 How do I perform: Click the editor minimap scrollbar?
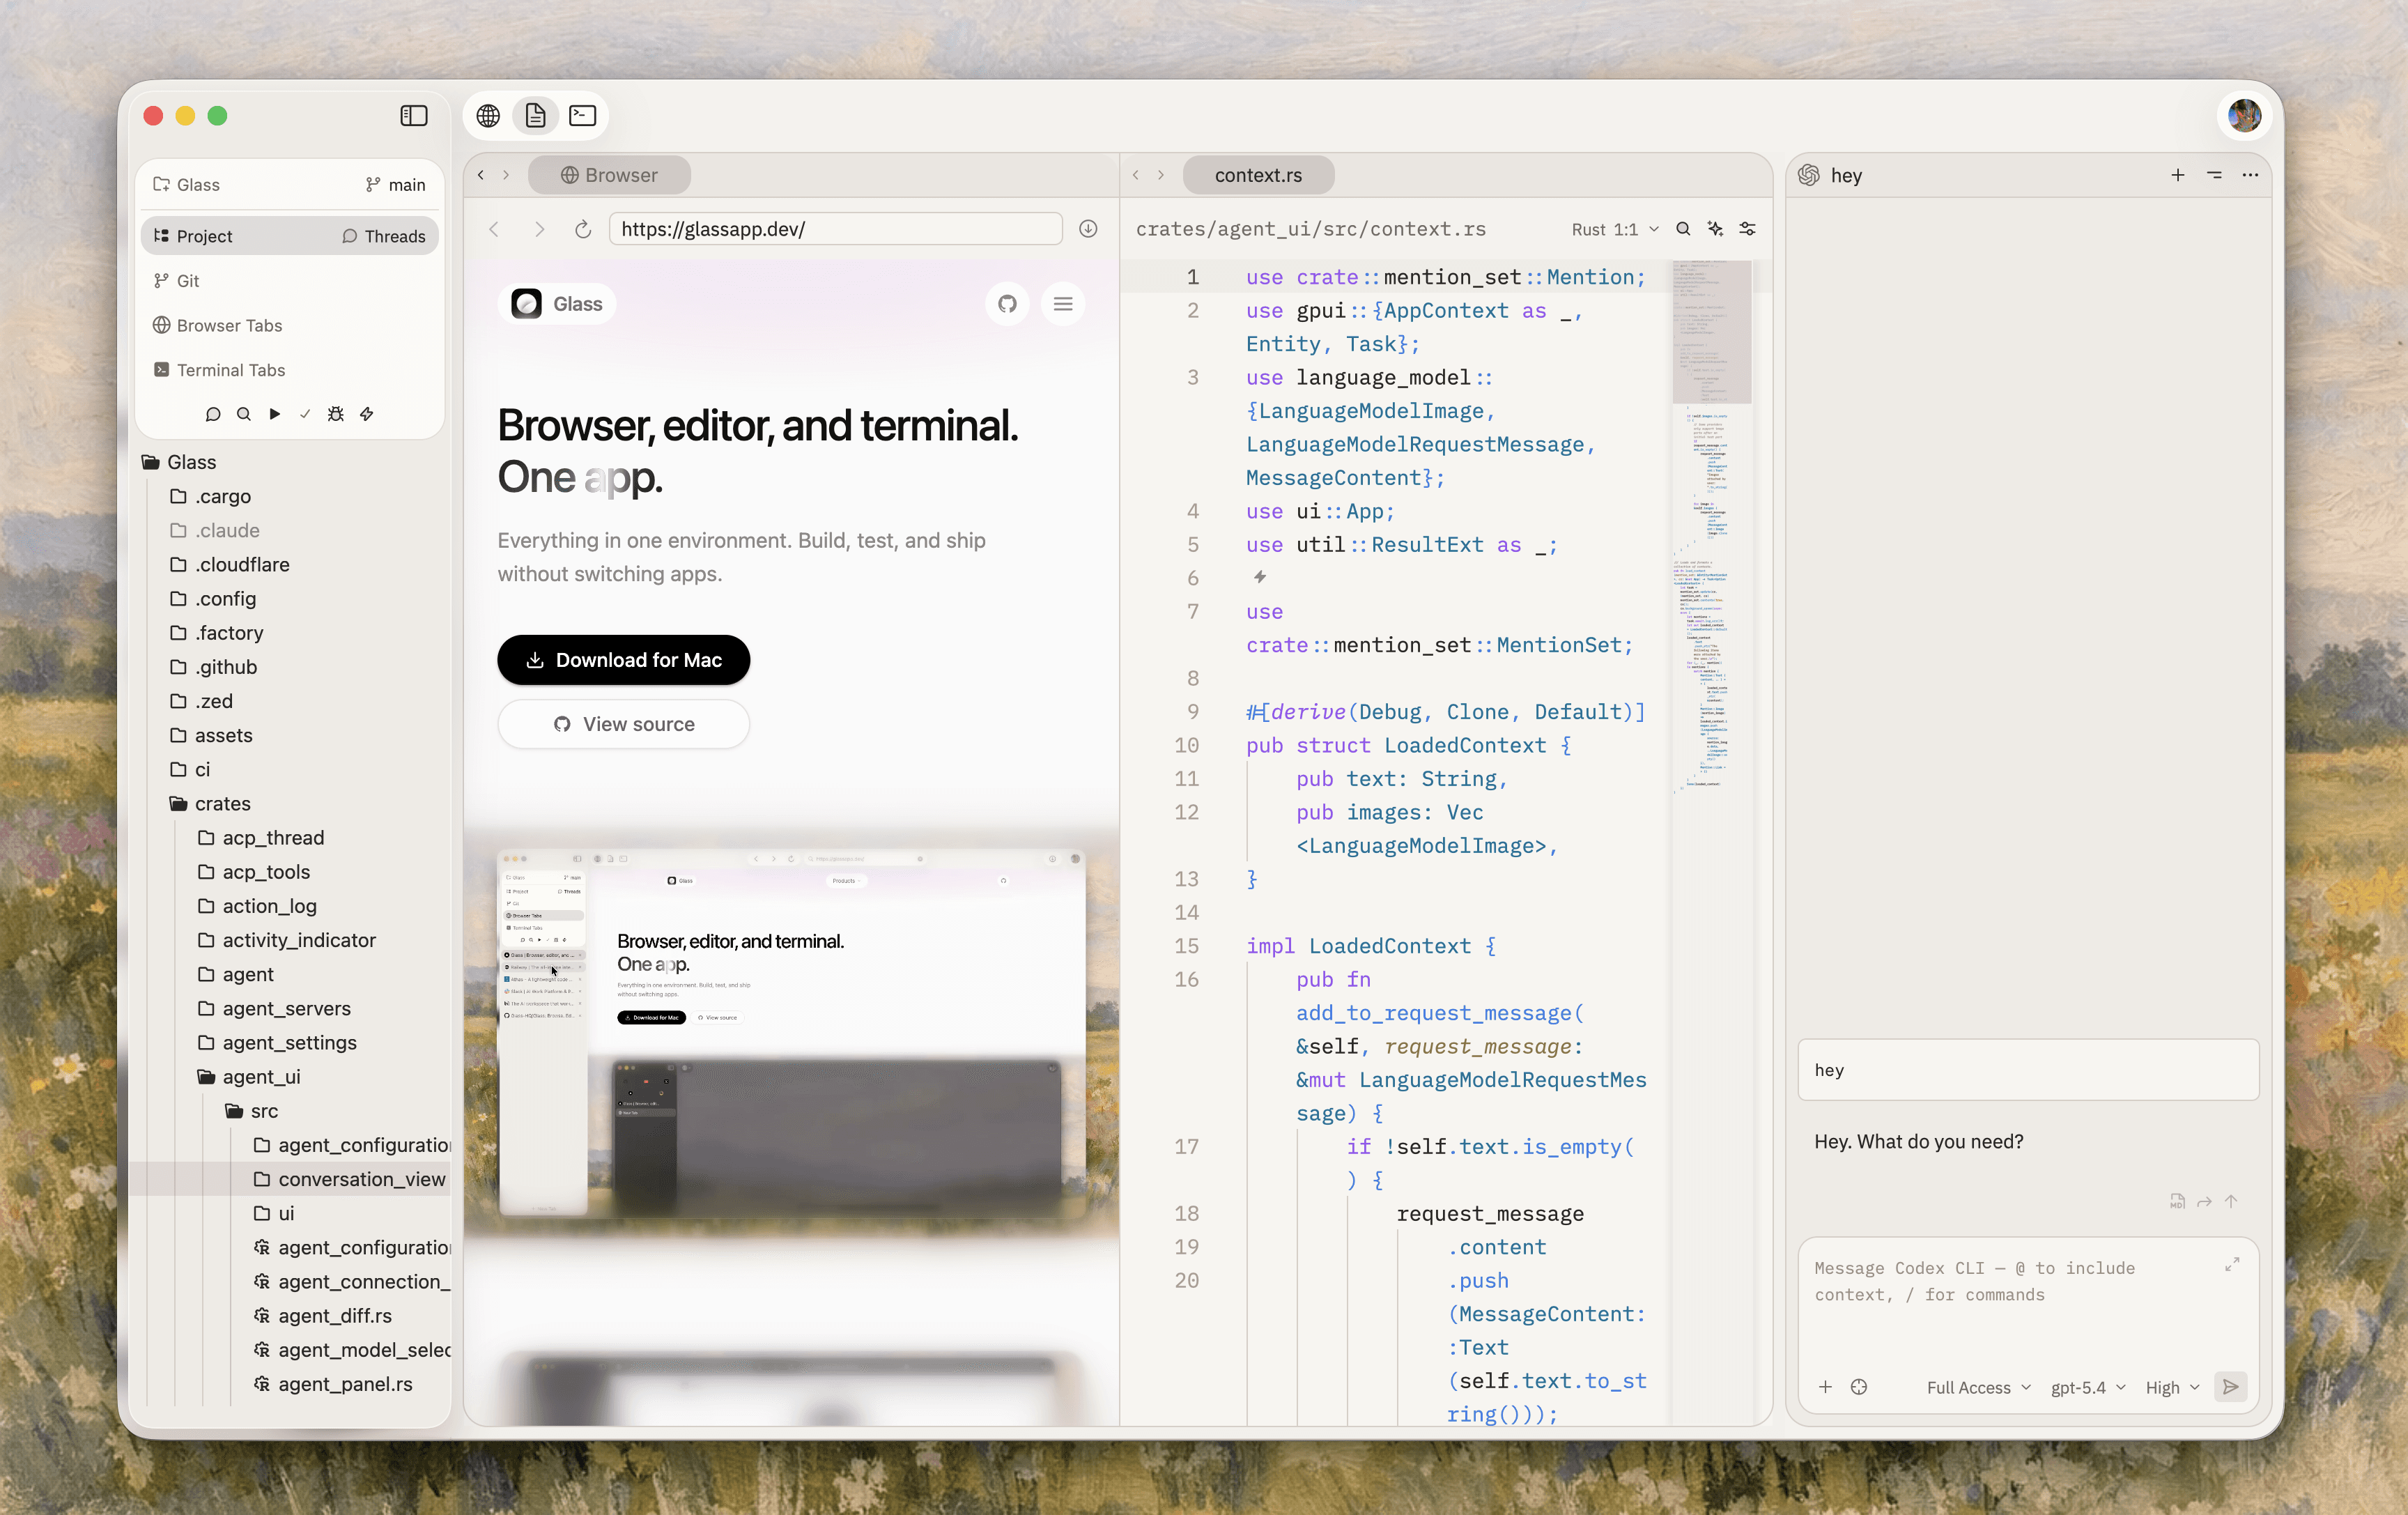tap(1711, 332)
